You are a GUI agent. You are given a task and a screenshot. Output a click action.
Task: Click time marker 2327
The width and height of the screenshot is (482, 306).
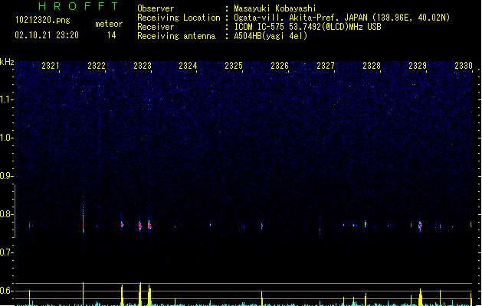[326, 66]
